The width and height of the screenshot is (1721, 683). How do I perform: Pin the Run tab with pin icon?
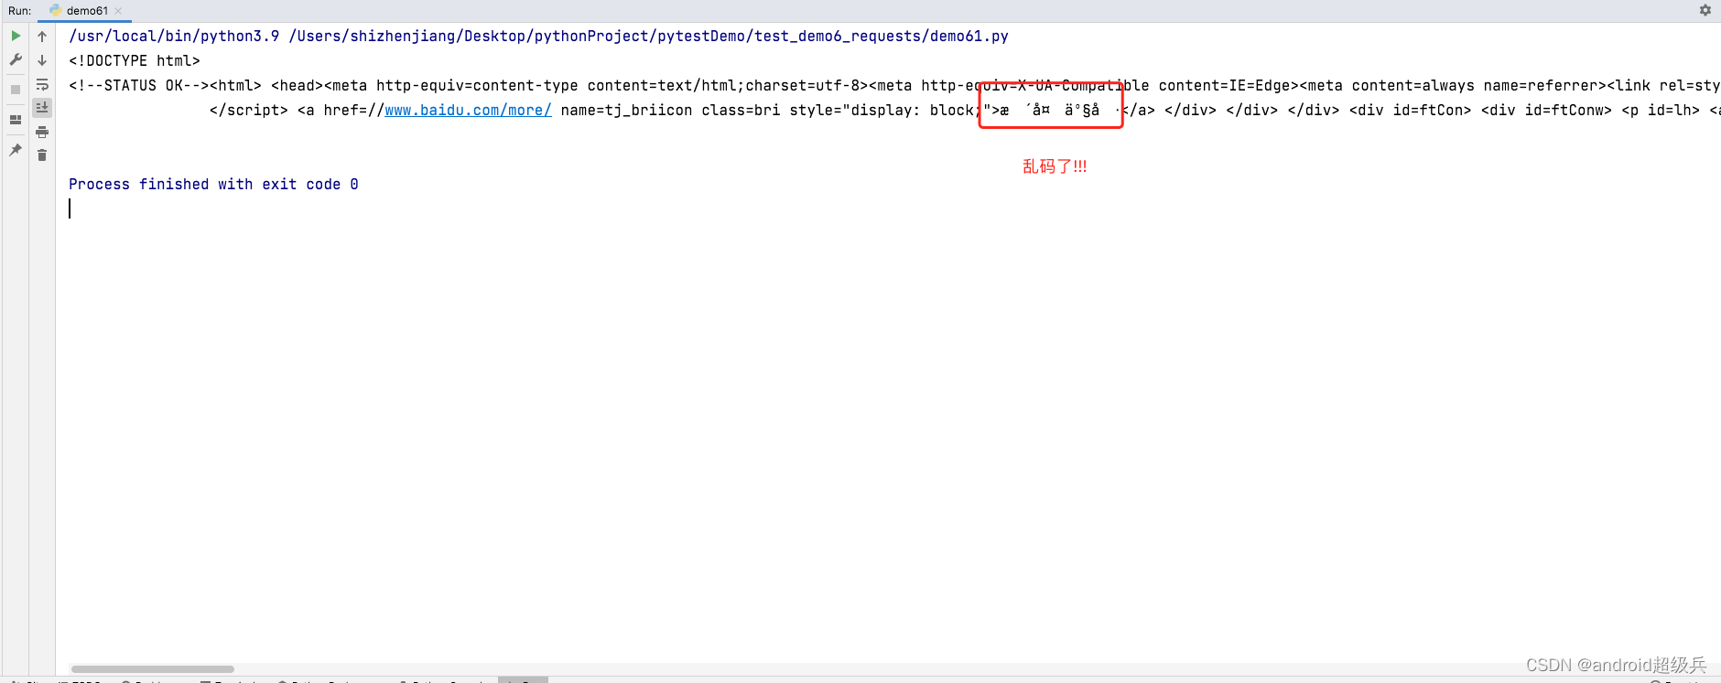coord(16,150)
